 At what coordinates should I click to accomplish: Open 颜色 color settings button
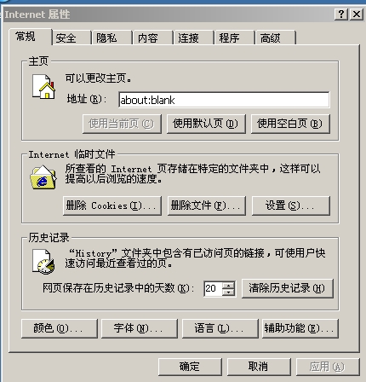(x=60, y=328)
